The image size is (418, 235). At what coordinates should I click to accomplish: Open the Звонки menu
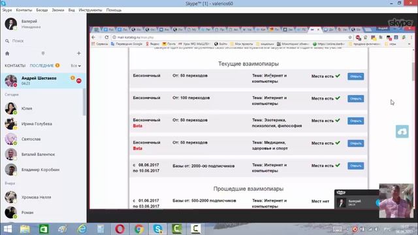tap(58, 10)
